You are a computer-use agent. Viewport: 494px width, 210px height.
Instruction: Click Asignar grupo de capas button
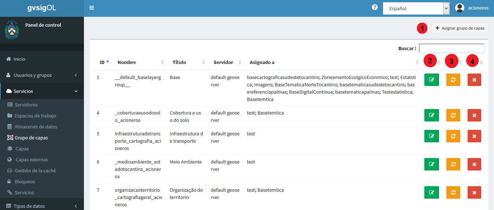point(460,28)
